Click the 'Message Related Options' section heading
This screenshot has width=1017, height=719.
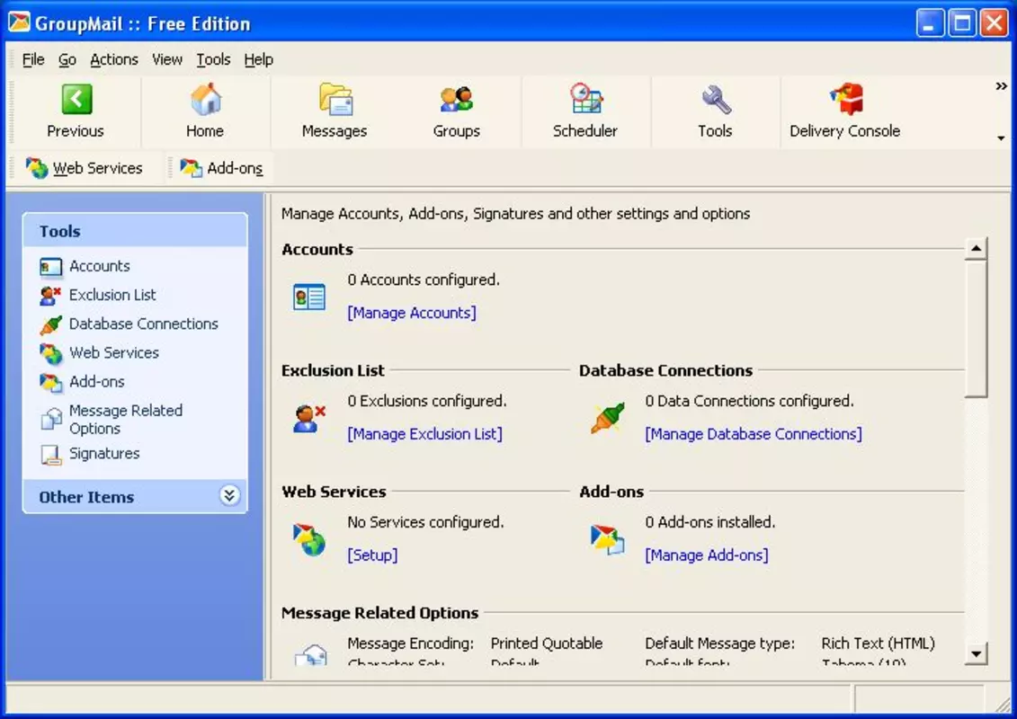[380, 613]
